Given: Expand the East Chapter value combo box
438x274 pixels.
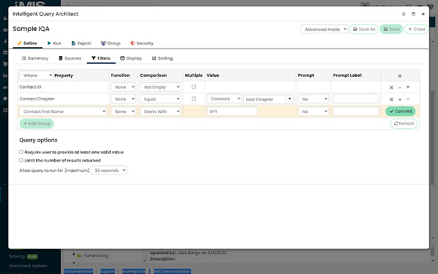Looking at the screenshot, I should (289, 99).
